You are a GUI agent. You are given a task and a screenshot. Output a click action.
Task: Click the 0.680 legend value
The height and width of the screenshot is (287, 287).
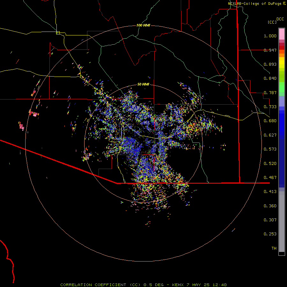click(270, 121)
